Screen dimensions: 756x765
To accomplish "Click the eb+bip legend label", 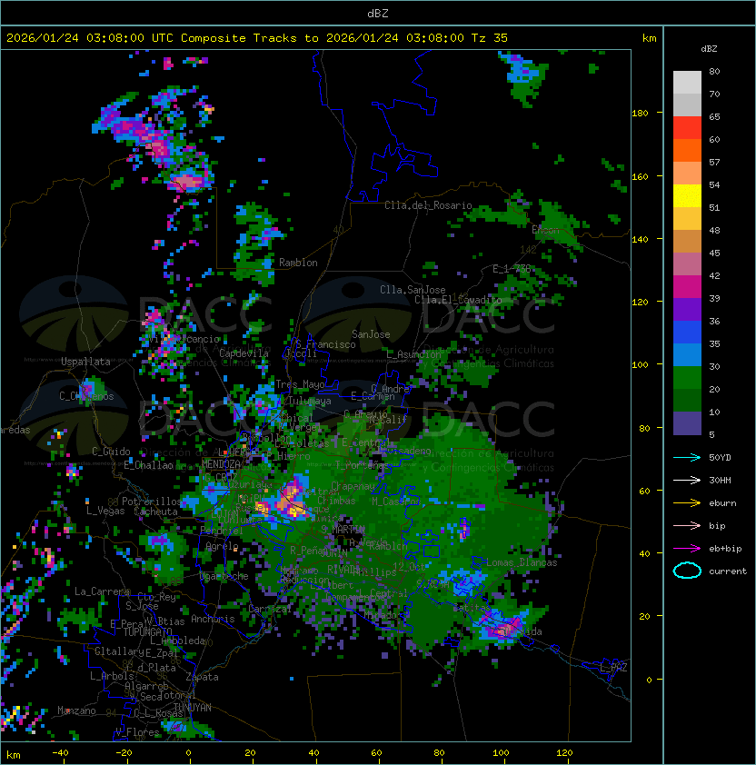I will pos(725,549).
